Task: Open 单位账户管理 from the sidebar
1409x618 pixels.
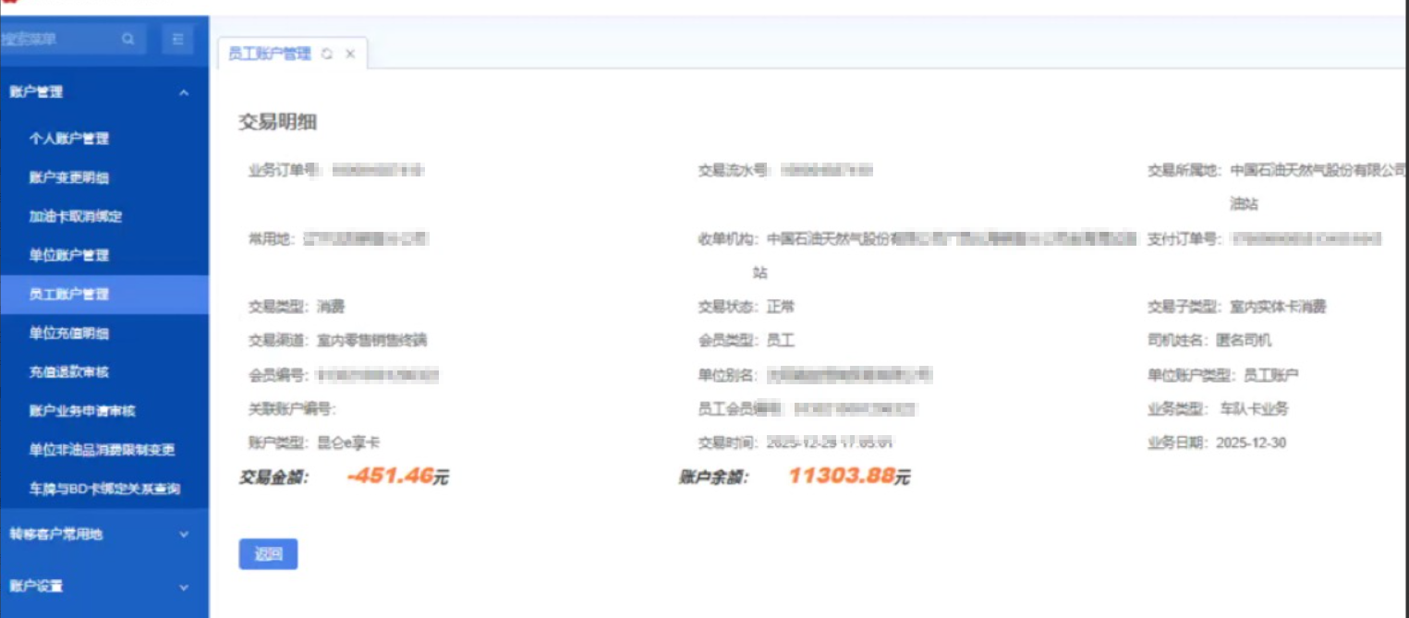Action: click(69, 255)
